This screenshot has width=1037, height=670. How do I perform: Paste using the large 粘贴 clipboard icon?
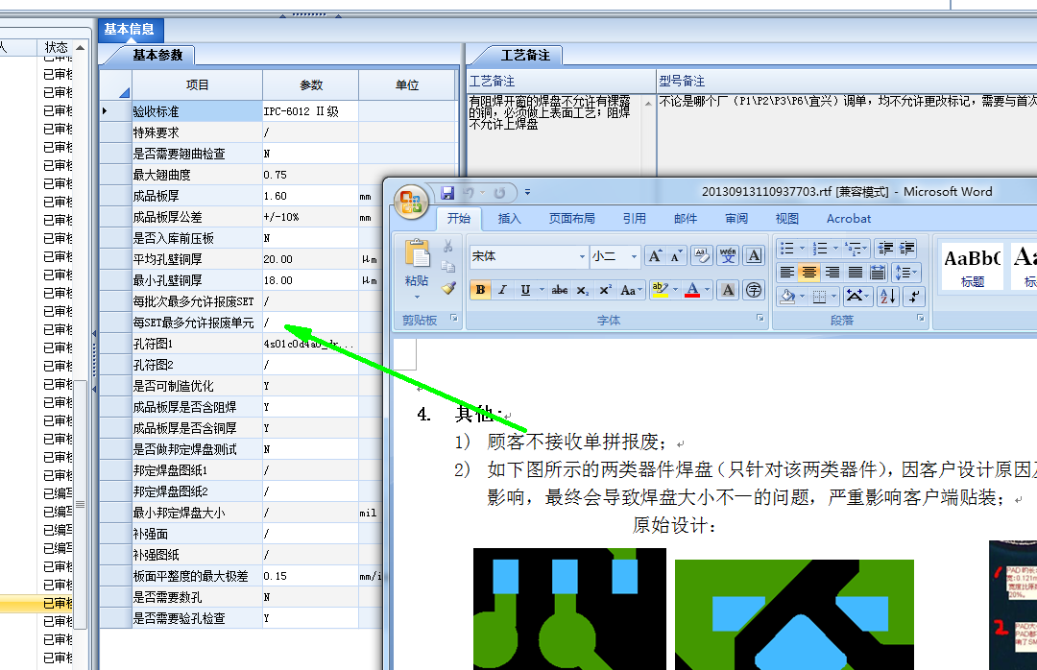click(x=417, y=254)
